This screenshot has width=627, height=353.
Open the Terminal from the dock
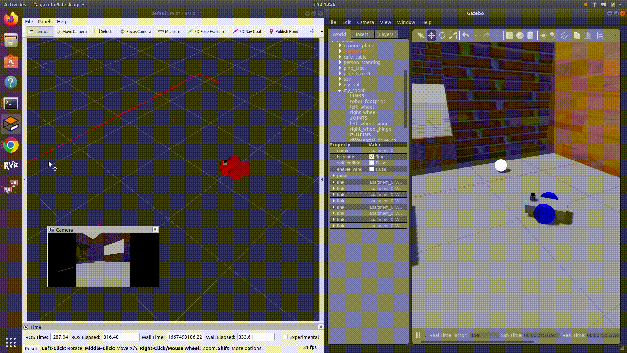[11, 103]
